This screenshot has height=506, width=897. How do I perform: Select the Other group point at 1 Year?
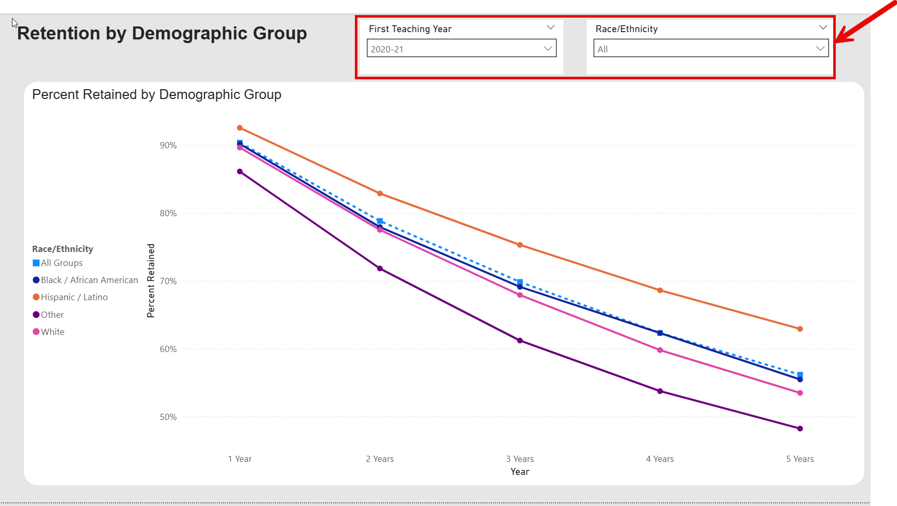[x=240, y=172]
